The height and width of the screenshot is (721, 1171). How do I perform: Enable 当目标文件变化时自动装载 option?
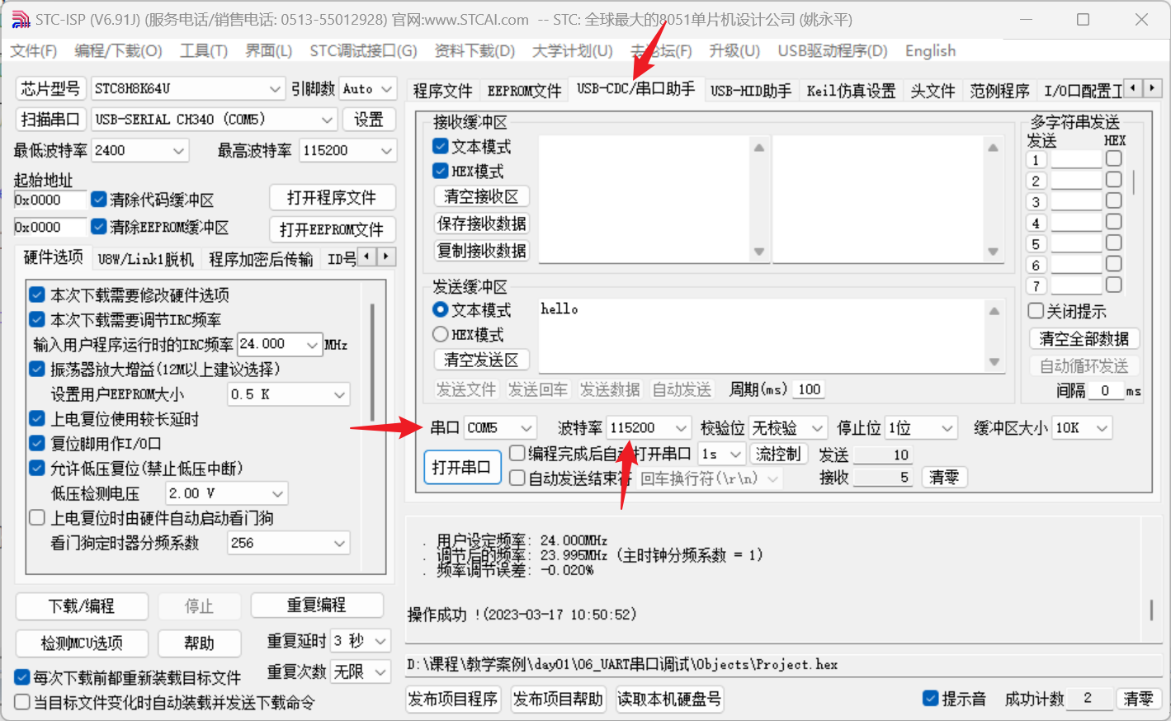pos(23,702)
